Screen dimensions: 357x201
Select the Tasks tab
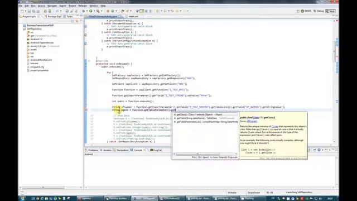[x=68, y=16]
